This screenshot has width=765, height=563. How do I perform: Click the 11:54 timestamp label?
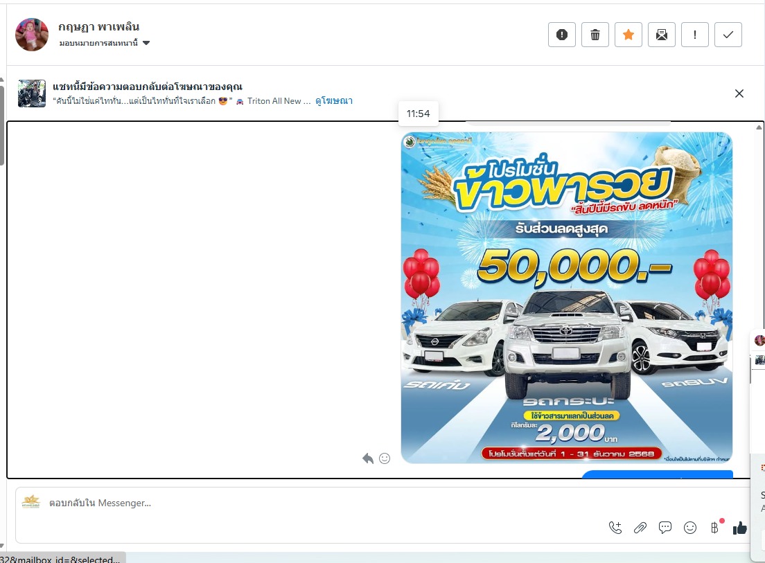click(x=418, y=114)
